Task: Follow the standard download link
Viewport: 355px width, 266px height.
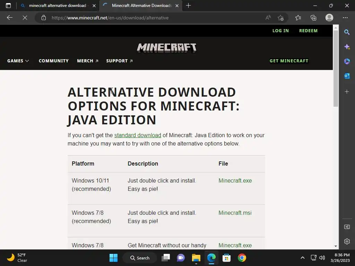Action: (x=138, y=135)
